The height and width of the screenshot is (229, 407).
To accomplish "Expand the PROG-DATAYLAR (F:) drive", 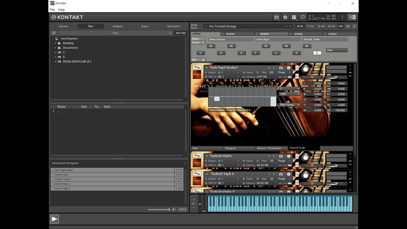I will pos(56,62).
